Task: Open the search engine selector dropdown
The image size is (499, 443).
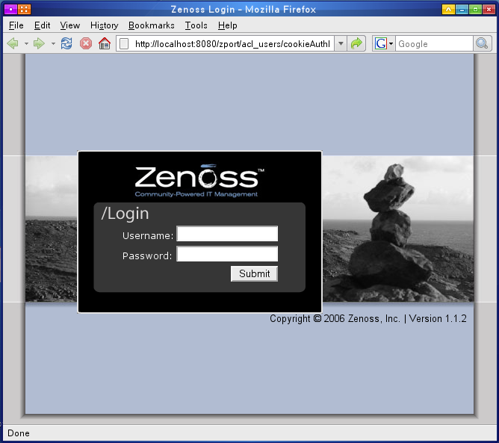Action: [x=391, y=43]
